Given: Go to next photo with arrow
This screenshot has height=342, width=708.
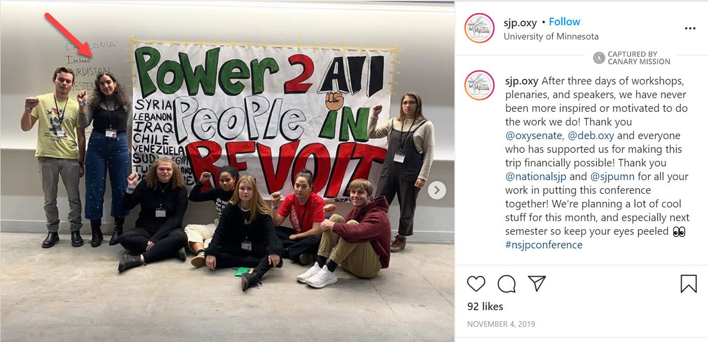Looking at the screenshot, I should click(x=437, y=190).
